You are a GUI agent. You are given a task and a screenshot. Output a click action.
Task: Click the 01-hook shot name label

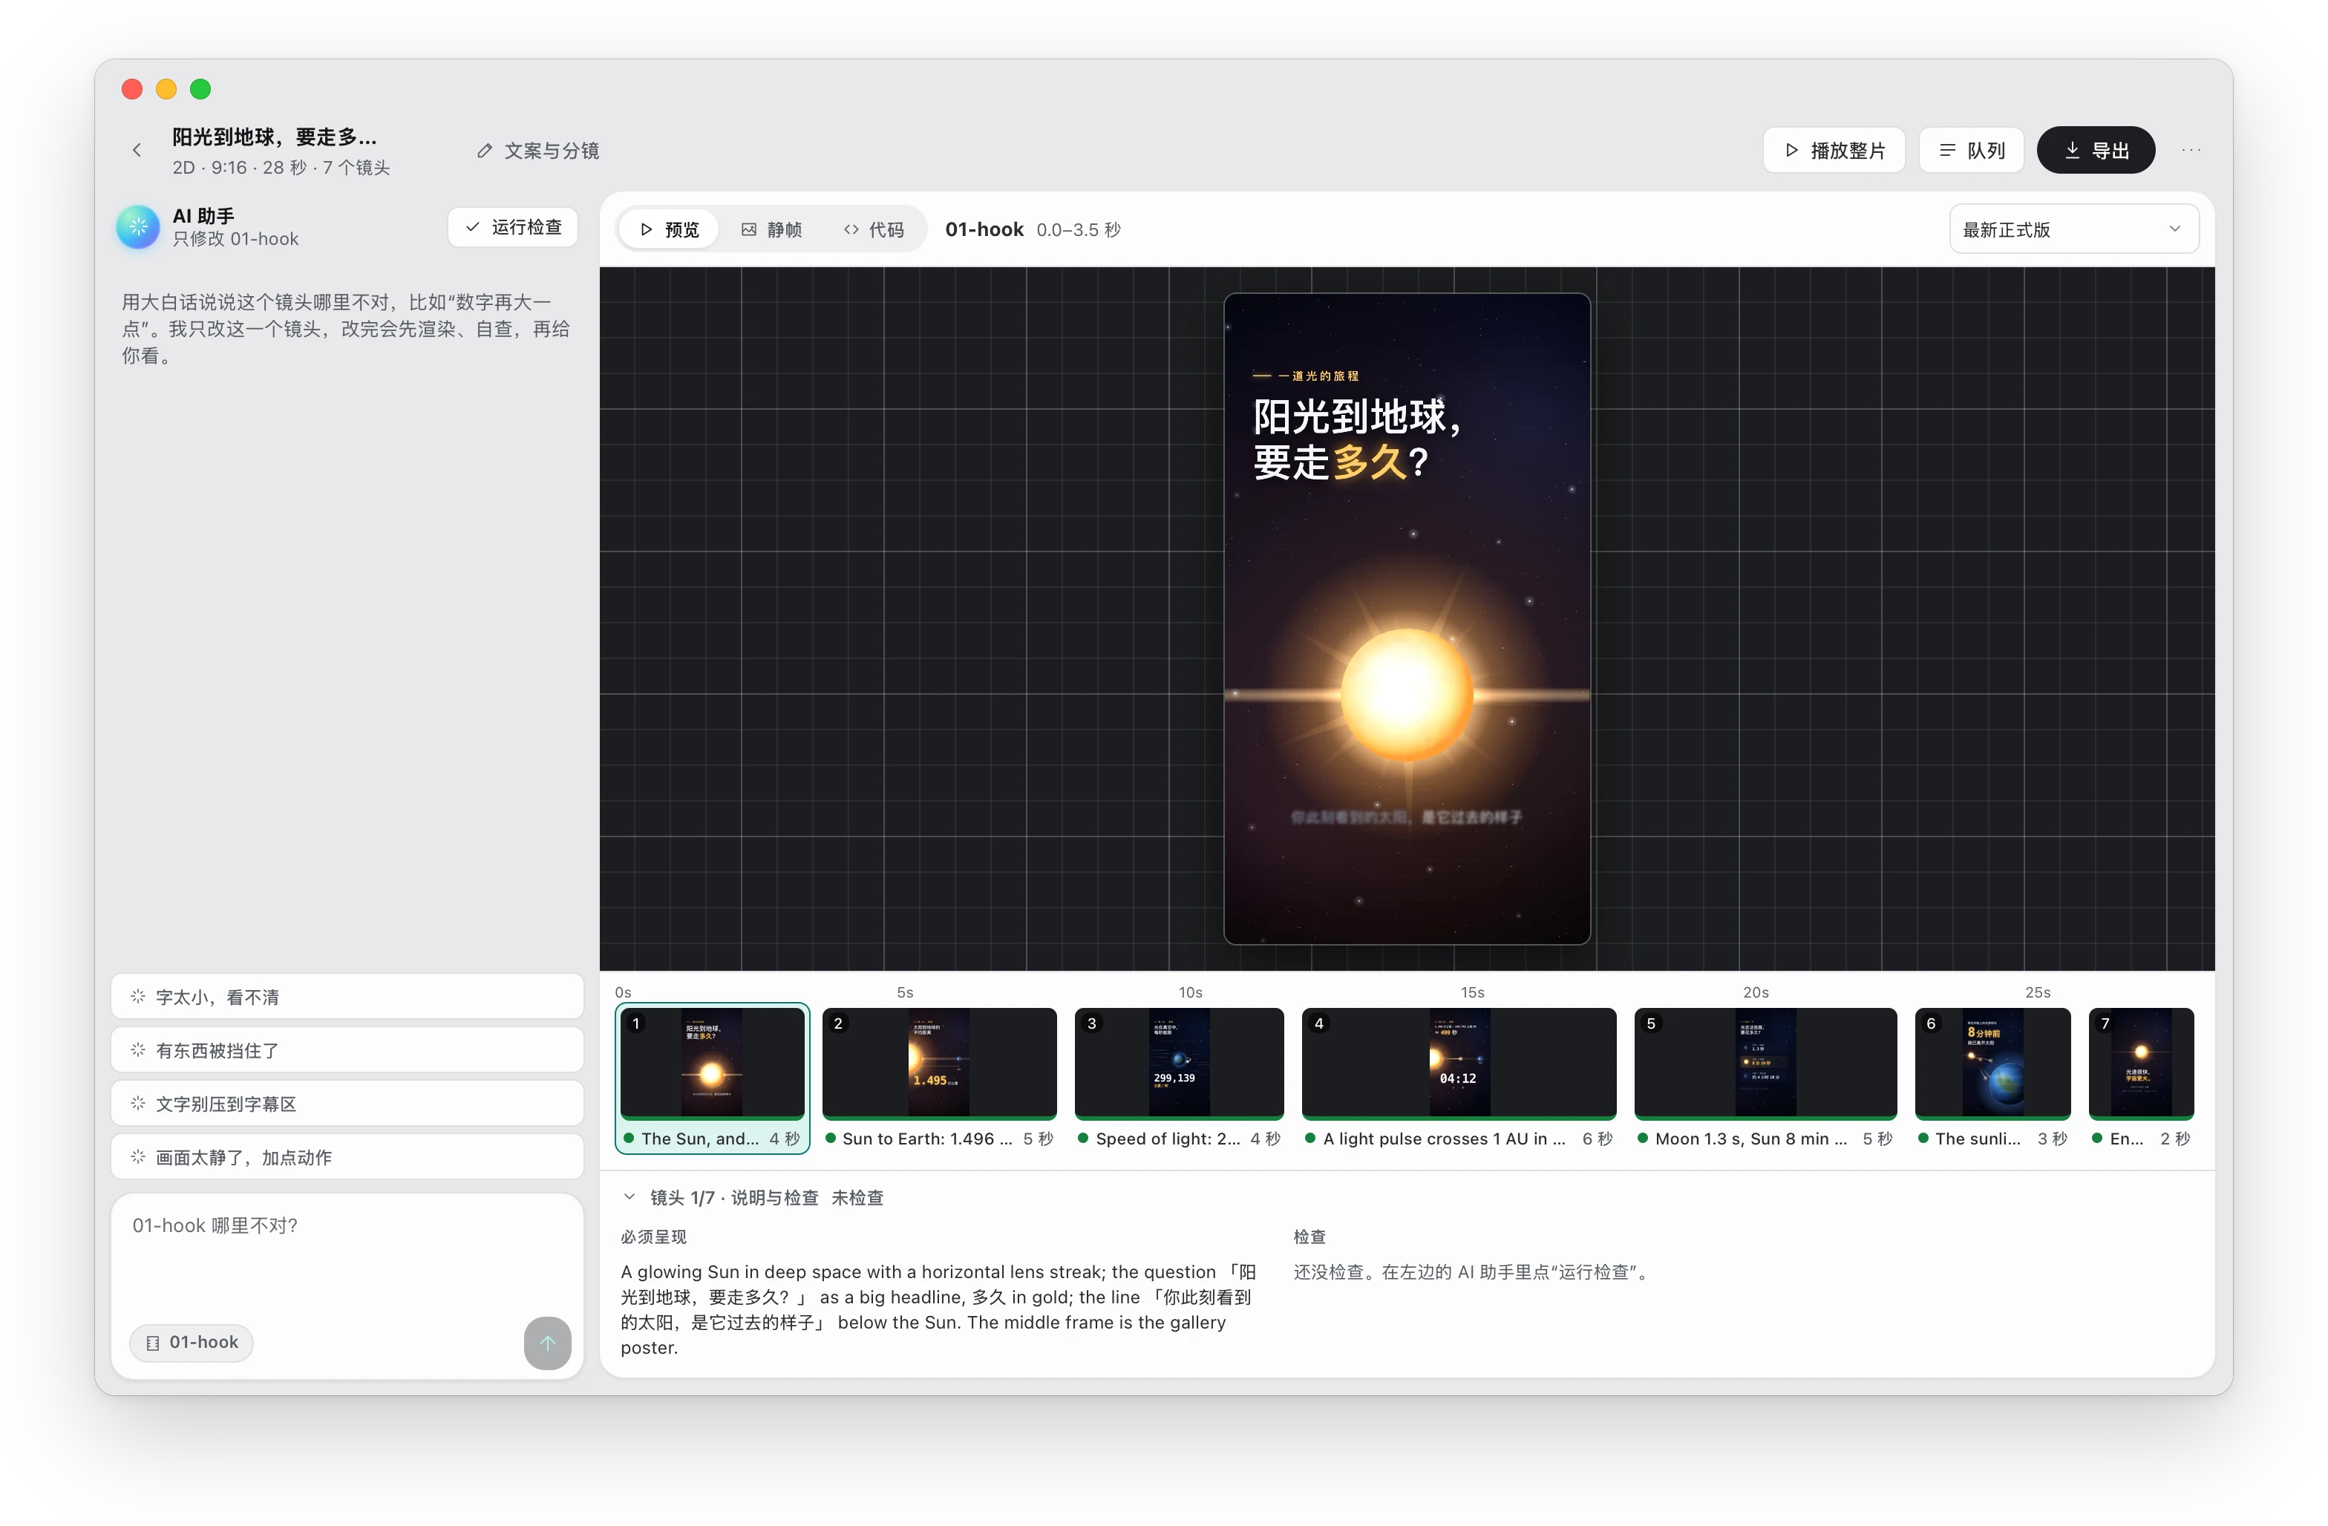point(984,229)
